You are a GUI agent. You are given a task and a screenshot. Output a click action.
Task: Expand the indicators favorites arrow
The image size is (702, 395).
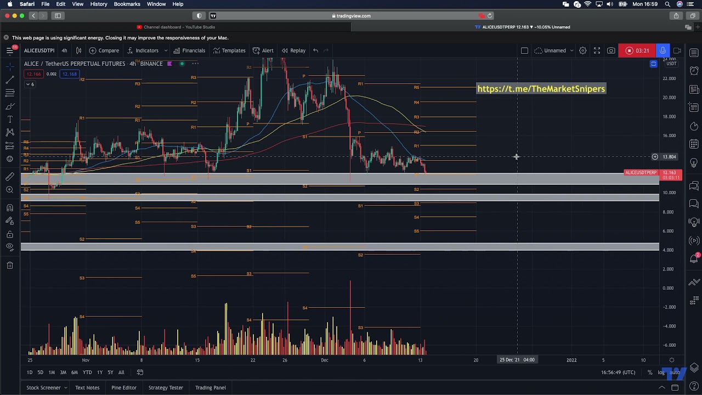pos(166,50)
